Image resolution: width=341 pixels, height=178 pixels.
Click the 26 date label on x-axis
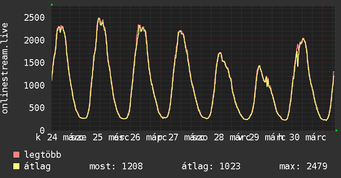coord(135,137)
